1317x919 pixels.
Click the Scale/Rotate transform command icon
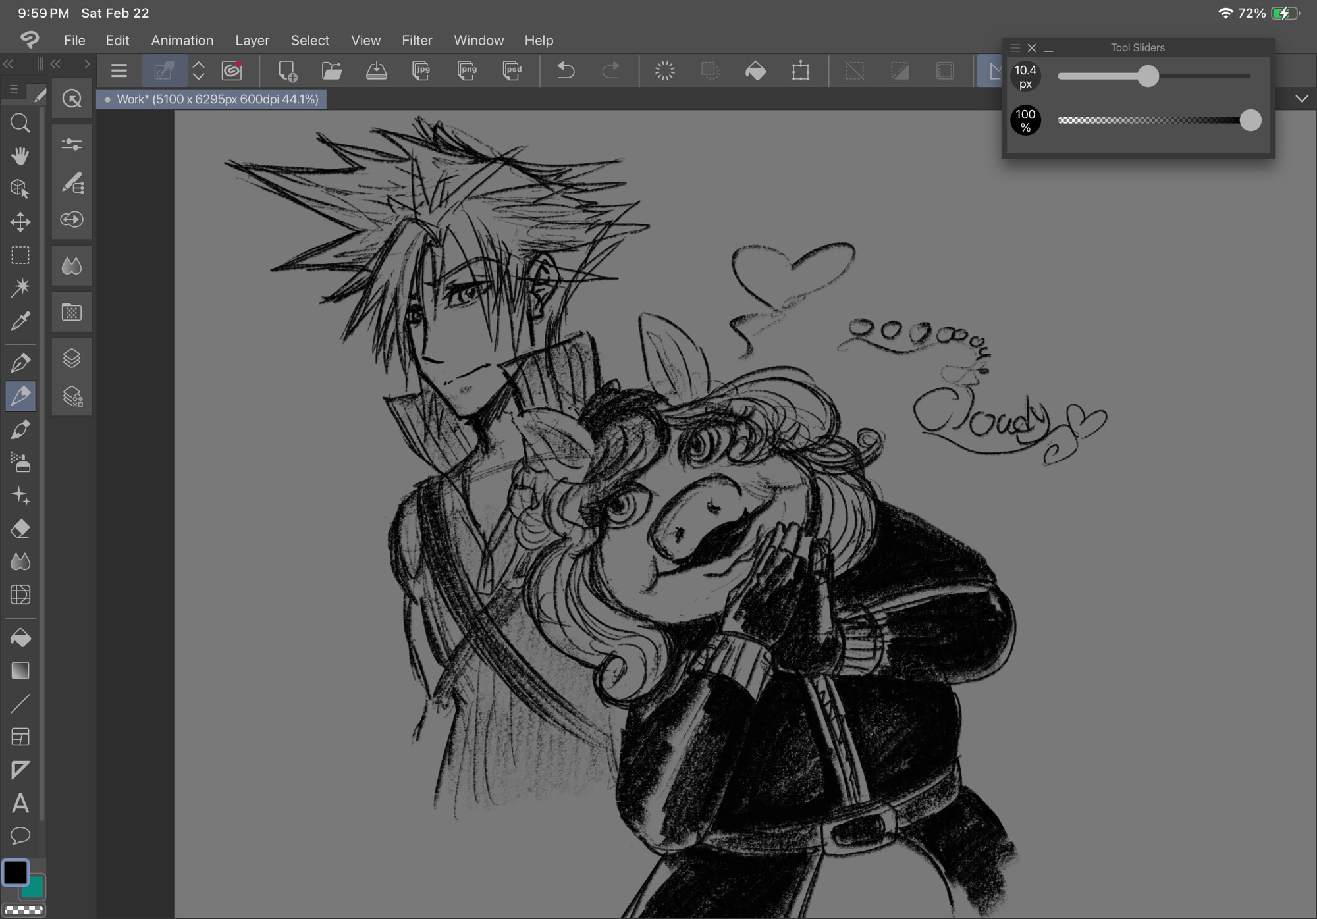(x=801, y=70)
